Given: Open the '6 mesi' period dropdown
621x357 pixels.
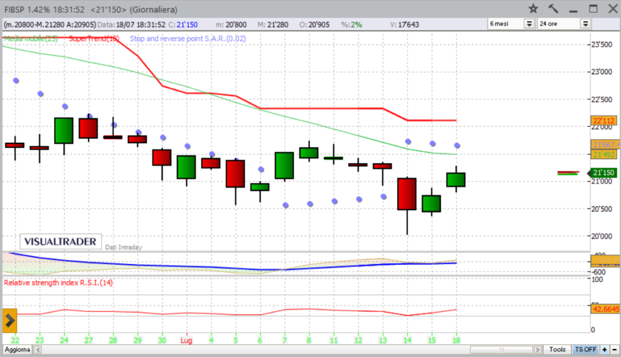Looking at the screenshot, I should tap(528, 24).
